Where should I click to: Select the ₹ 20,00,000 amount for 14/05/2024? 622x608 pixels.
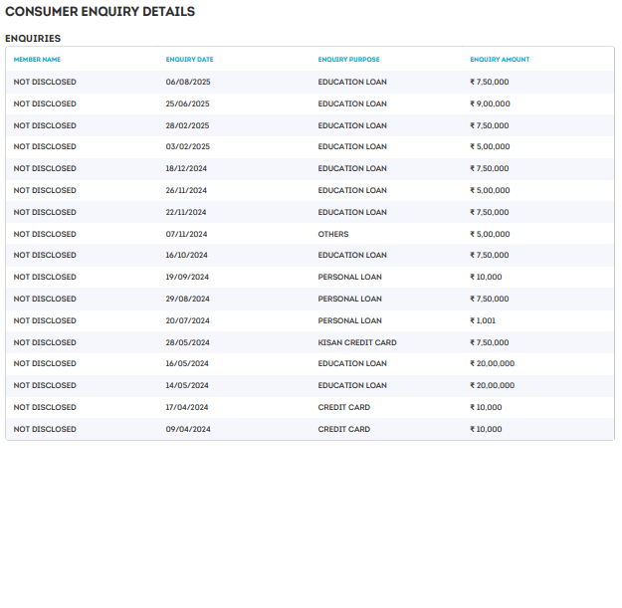pyautogui.click(x=492, y=385)
